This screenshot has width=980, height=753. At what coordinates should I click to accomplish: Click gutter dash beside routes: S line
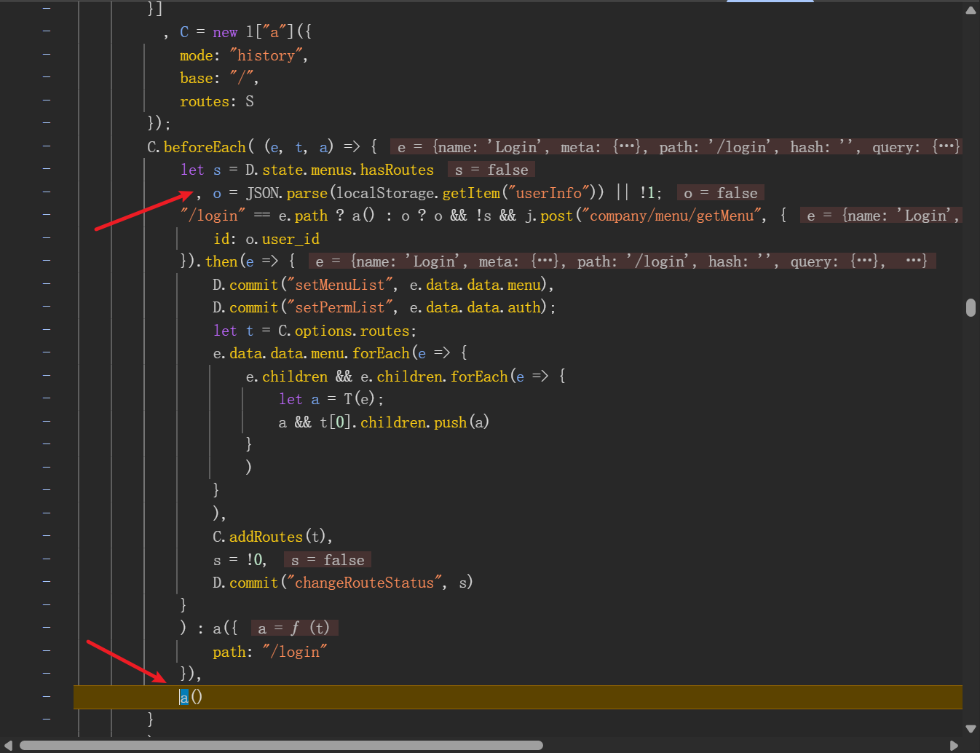[x=47, y=100]
